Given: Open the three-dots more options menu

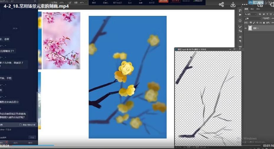Looking at the screenshot, I should (x=245, y=5).
